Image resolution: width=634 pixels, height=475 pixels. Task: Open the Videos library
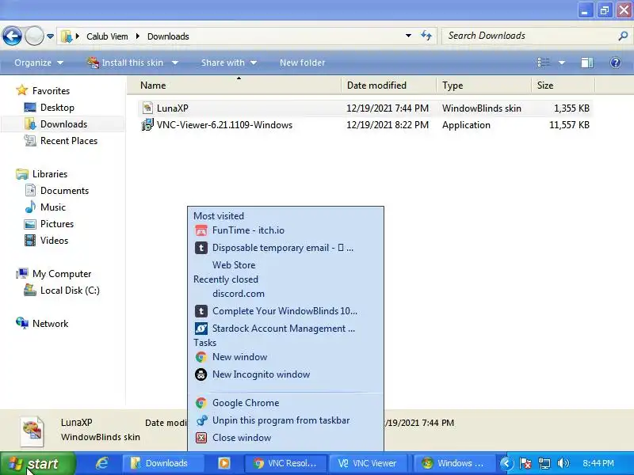click(54, 240)
